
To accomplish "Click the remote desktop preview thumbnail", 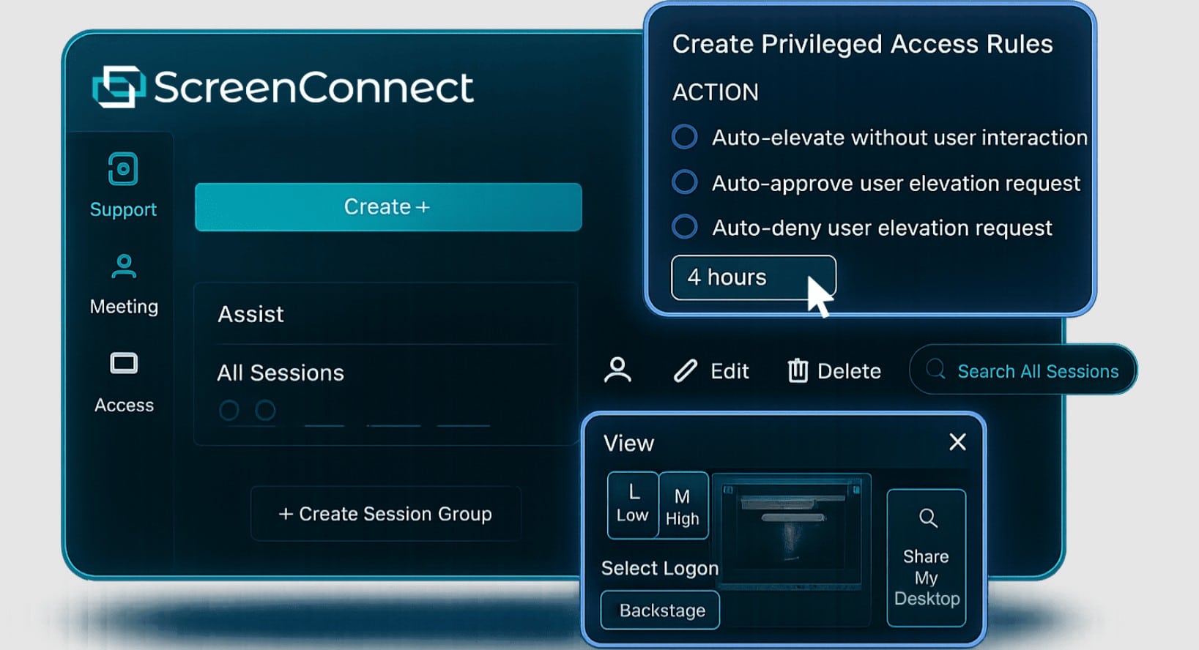I will pos(791,532).
